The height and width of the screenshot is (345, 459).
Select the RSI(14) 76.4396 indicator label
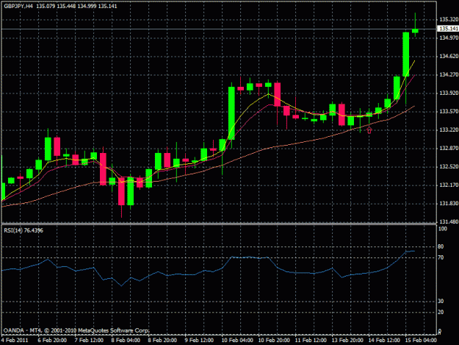(x=24, y=231)
